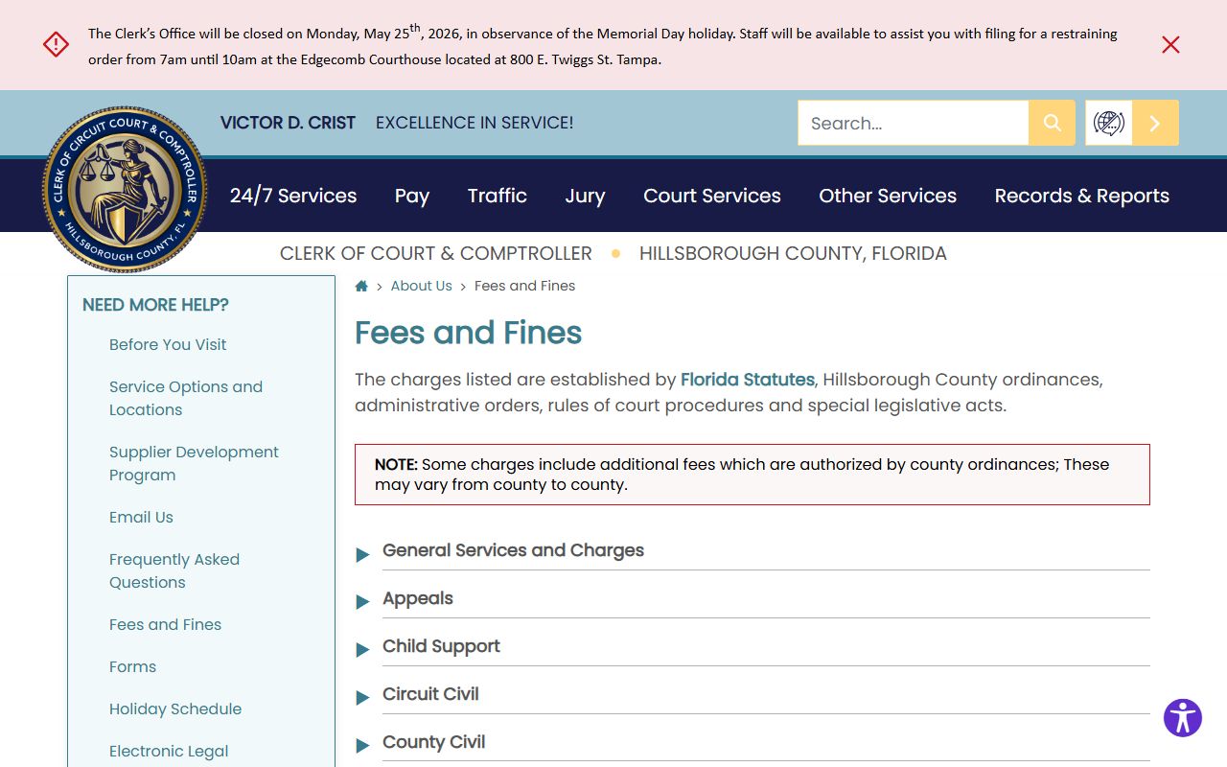Open the Holiday Schedule sidebar link

pos(175,709)
